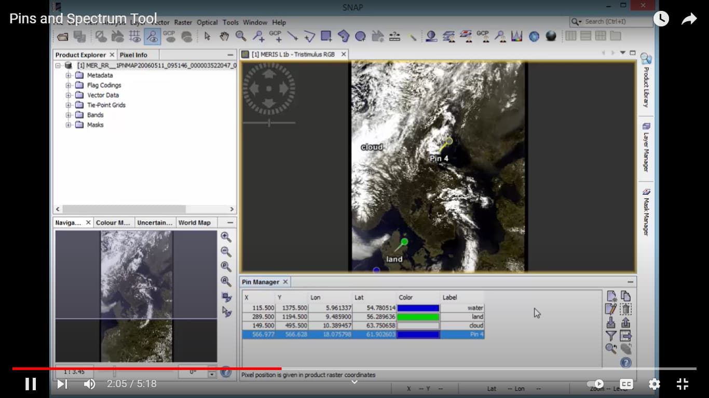Image resolution: width=709 pixels, height=398 pixels.
Task: Select the Pin 4 table row
Action: [363, 335]
